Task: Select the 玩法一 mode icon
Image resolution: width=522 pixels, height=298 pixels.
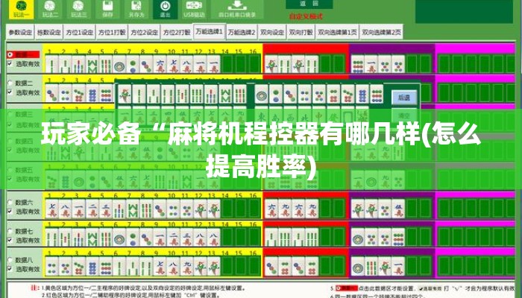Action: pyautogui.click(x=22, y=9)
